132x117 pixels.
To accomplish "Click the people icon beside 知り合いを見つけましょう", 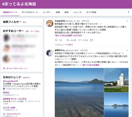I will click(x=4, y=68).
